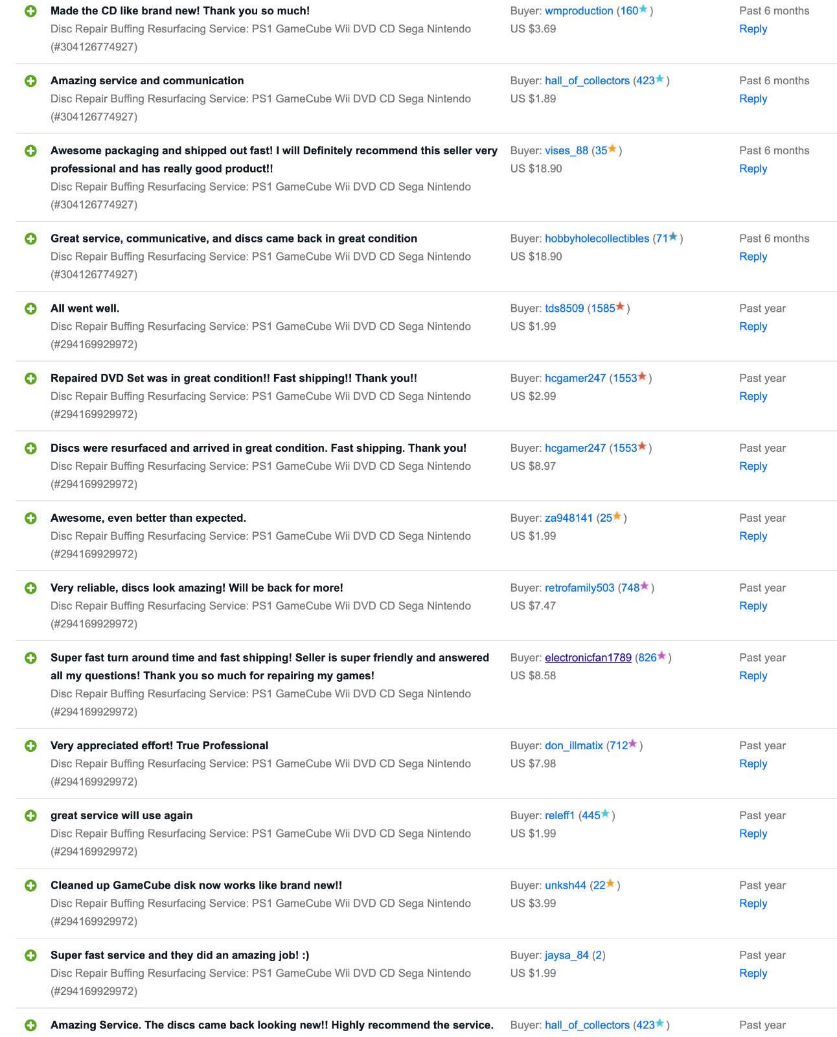The width and height of the screenshot is (837, 1037).
Task: Reply to don_illmatix "True Professional" feedback
Action: (753, 763)
